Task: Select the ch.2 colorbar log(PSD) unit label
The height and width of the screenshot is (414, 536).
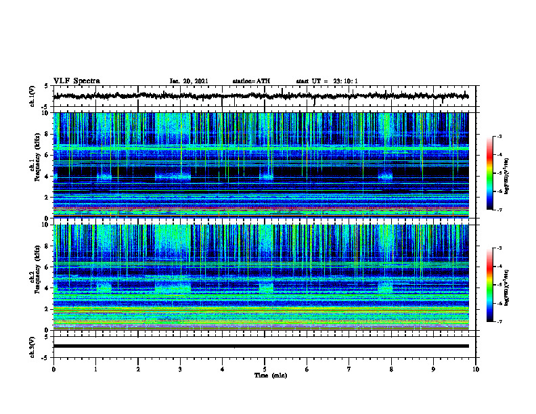Action: click(507, 287)
